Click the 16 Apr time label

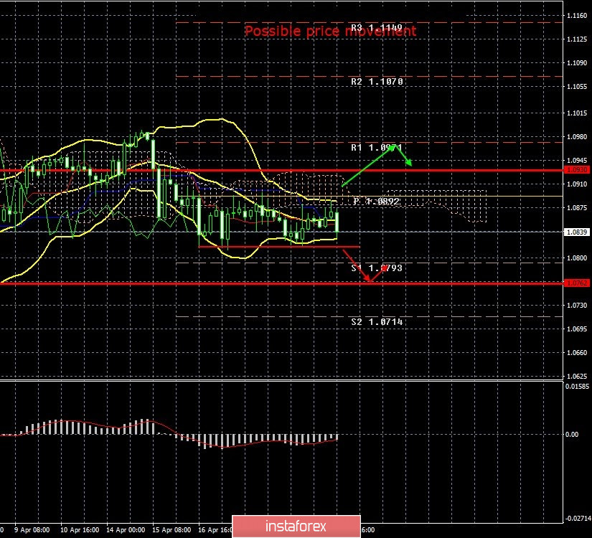(215, 530)
